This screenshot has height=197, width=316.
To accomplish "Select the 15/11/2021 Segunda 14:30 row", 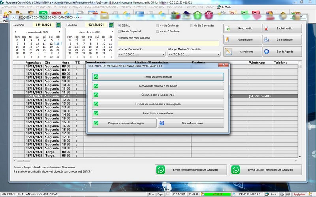I will coord(155,115).
